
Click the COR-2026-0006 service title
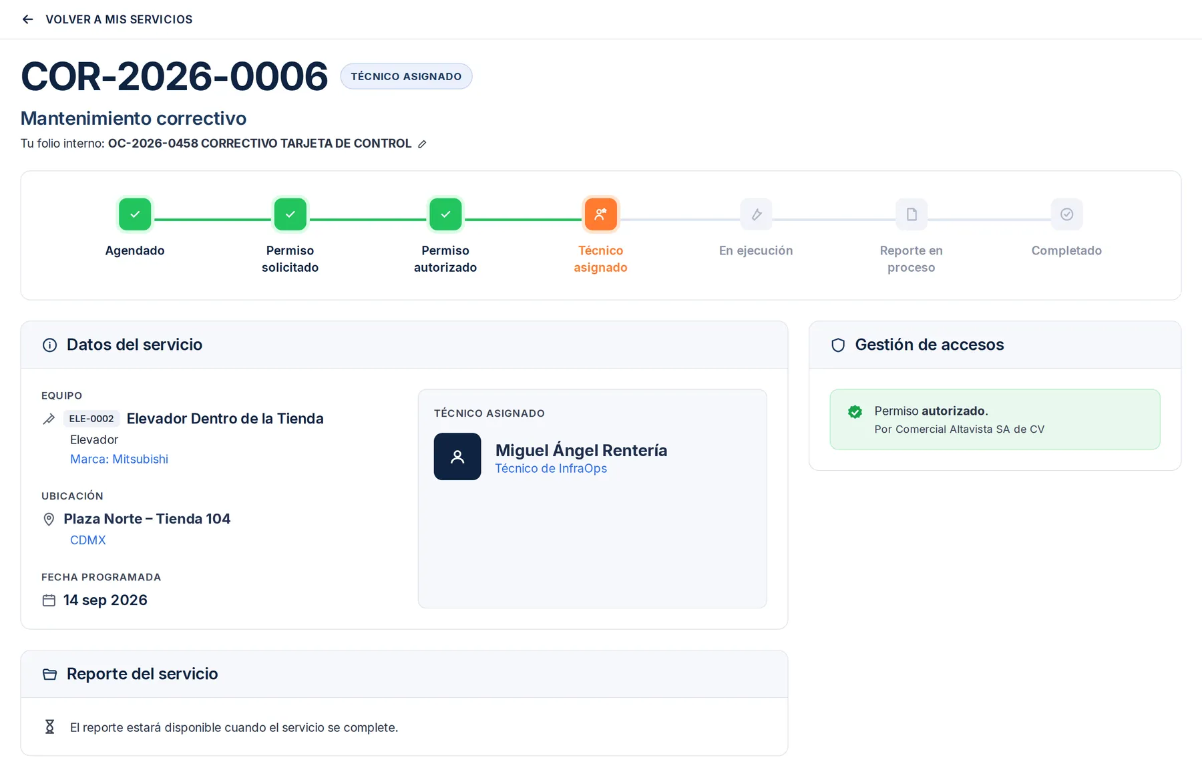click(x=174, y=76)
